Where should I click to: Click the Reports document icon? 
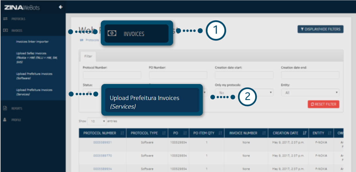5,108
